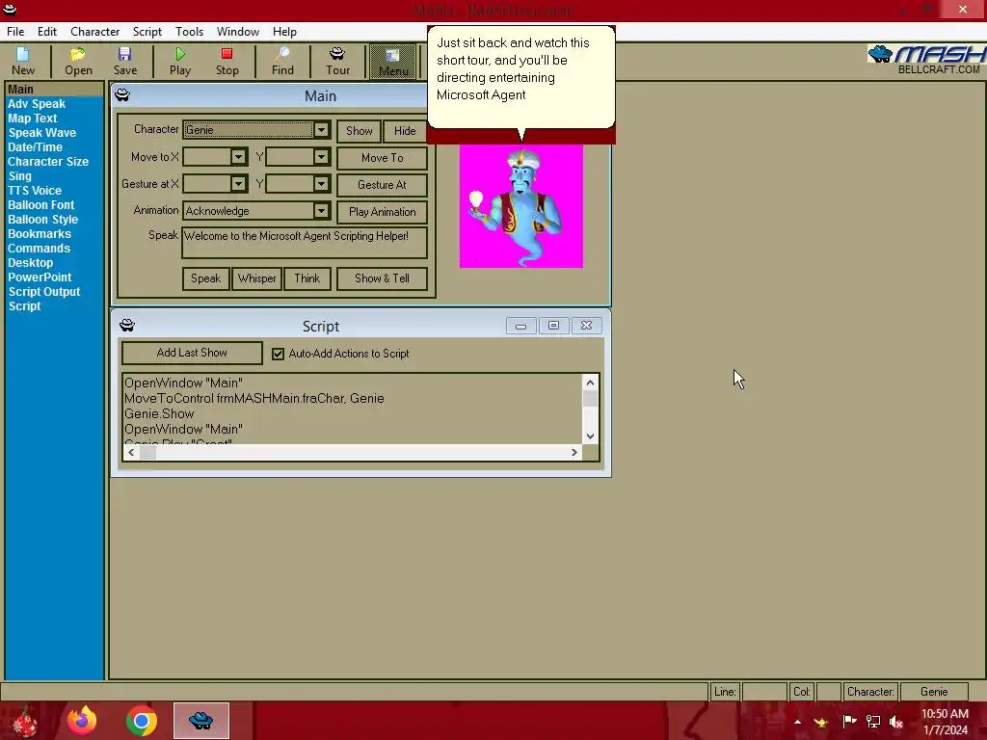Expand the Animation dropdown showing Acknowledge
987x740 pixels.
pyautogui.click(x=321, y=211)
